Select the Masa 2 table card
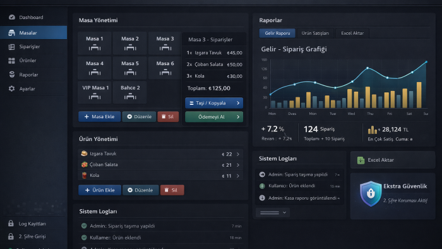442x249 pixels. pos(130,43)
